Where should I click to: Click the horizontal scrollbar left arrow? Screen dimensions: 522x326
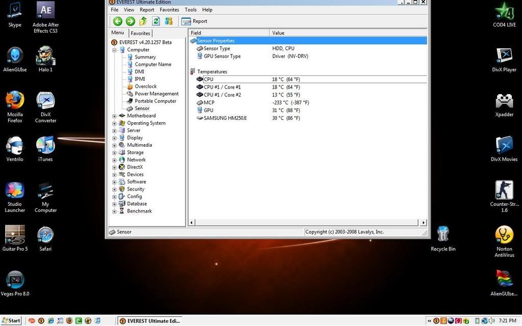[192, 223]
